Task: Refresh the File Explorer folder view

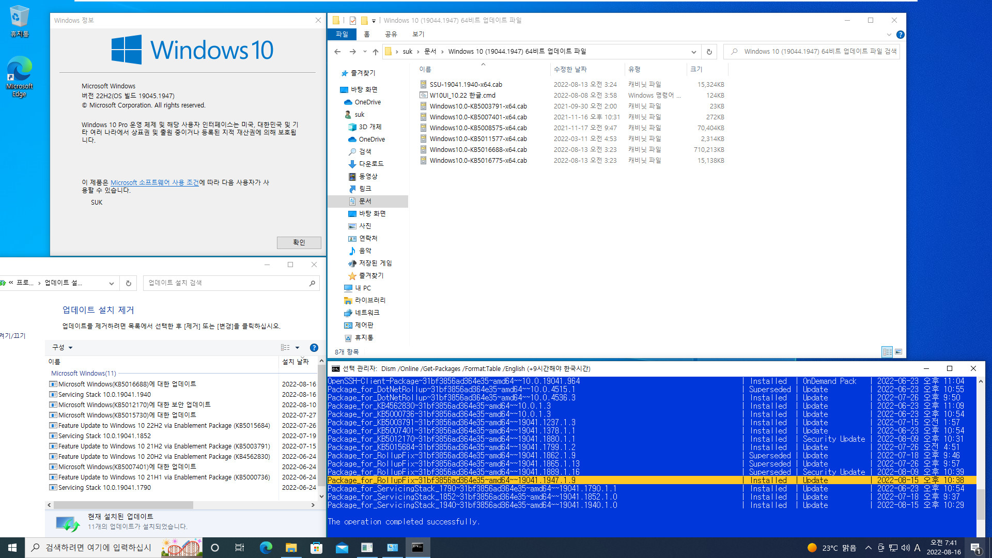Action: pos(709,52)
